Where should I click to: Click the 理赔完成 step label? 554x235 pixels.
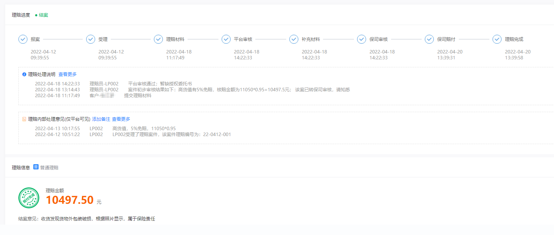coord(514,39)
